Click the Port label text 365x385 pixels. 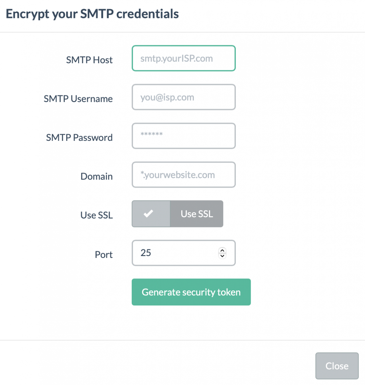point(103,255)
